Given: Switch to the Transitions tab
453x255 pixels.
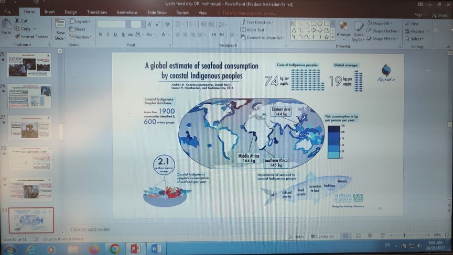Looking at the screenshot, I should pyautogui.click(x=96, y=12).
